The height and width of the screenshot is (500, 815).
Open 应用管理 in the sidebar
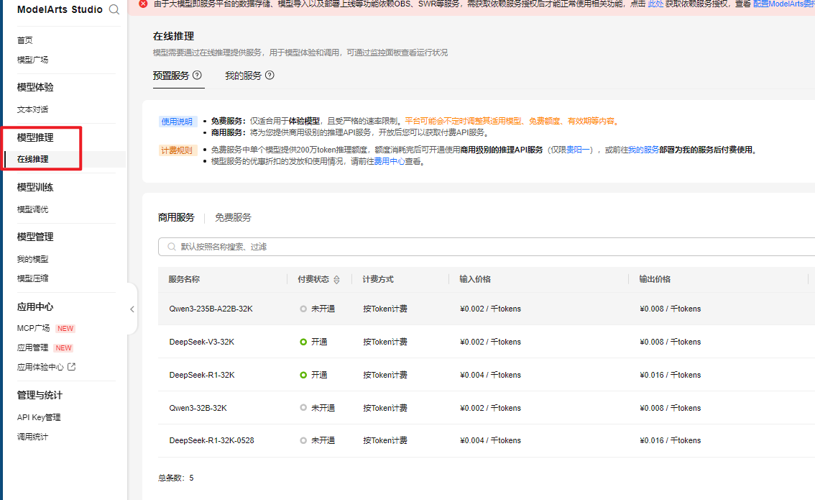click(33, 347)
